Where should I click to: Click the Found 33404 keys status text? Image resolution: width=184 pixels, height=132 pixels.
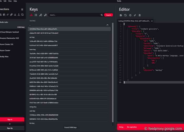(x=70, y=128)
